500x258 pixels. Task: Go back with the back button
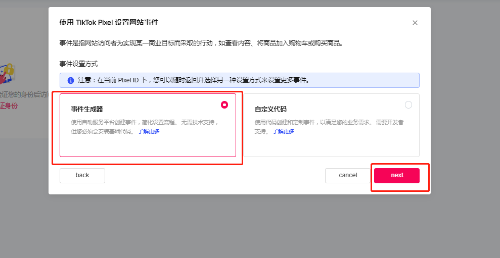82,176
